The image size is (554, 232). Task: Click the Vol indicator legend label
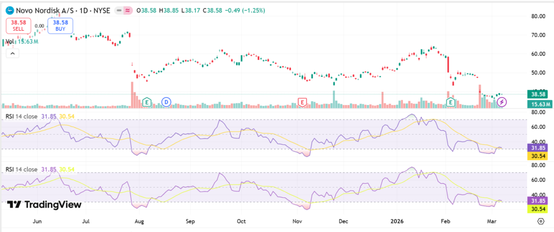tap(10, 42)
